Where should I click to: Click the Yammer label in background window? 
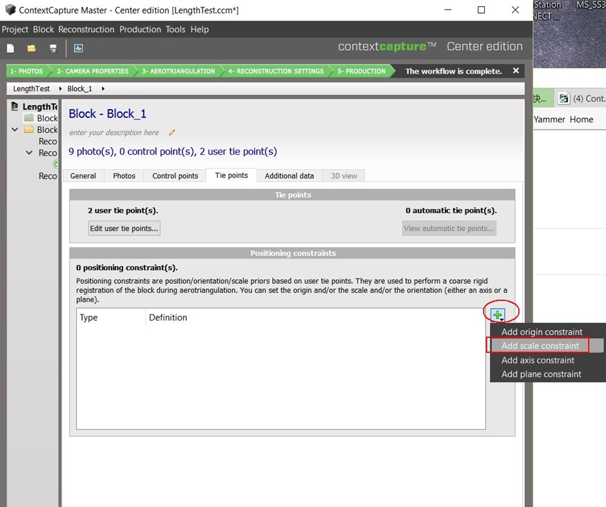(549, 119)
